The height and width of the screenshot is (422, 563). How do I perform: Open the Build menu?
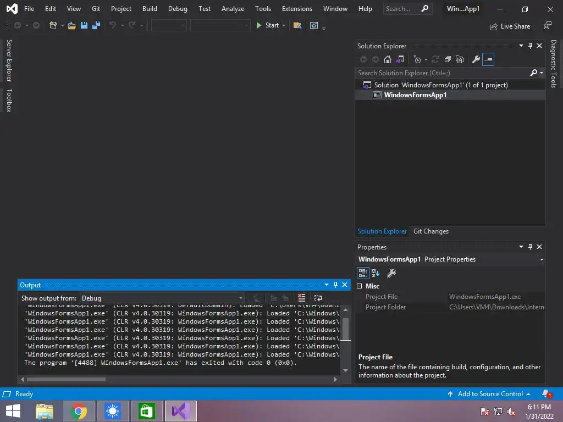coord(150,9)
